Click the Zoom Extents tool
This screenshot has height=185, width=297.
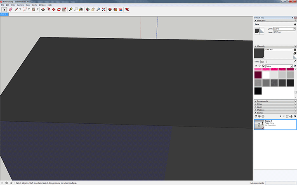pyautogui.click(x=103, y=9)
